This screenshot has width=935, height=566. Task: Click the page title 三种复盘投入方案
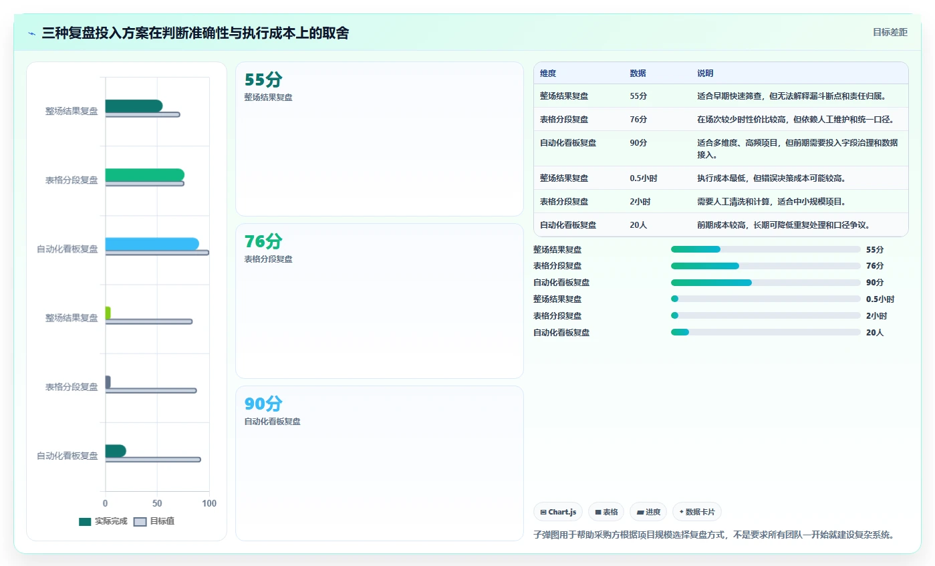point(195,33)
